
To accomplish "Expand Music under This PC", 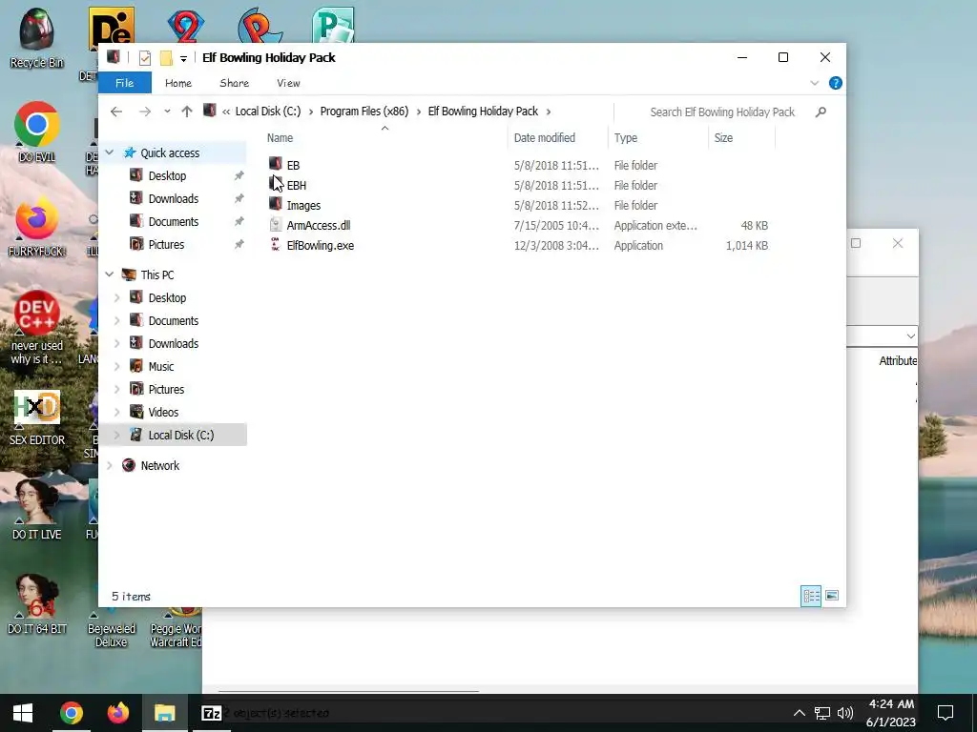I will coord(117,366).
